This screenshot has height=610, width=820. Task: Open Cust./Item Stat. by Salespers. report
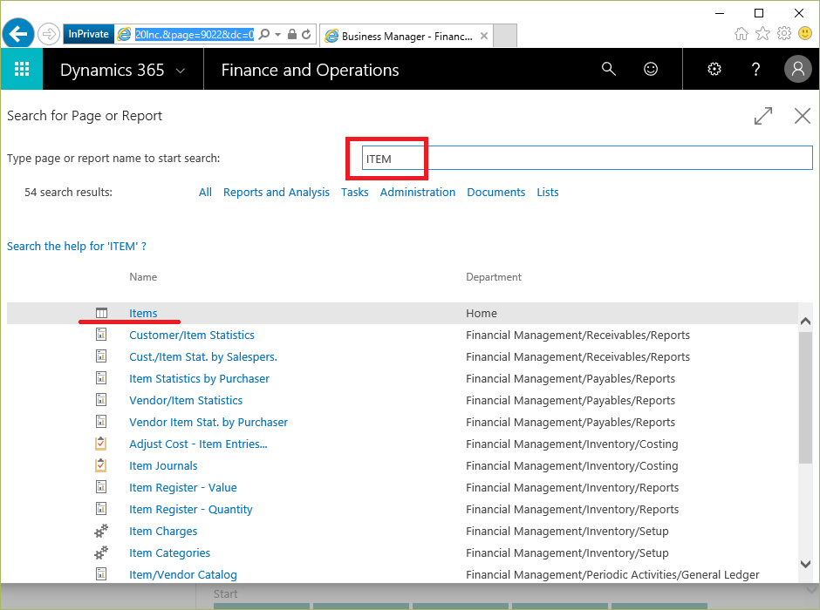tap(203, 356)
